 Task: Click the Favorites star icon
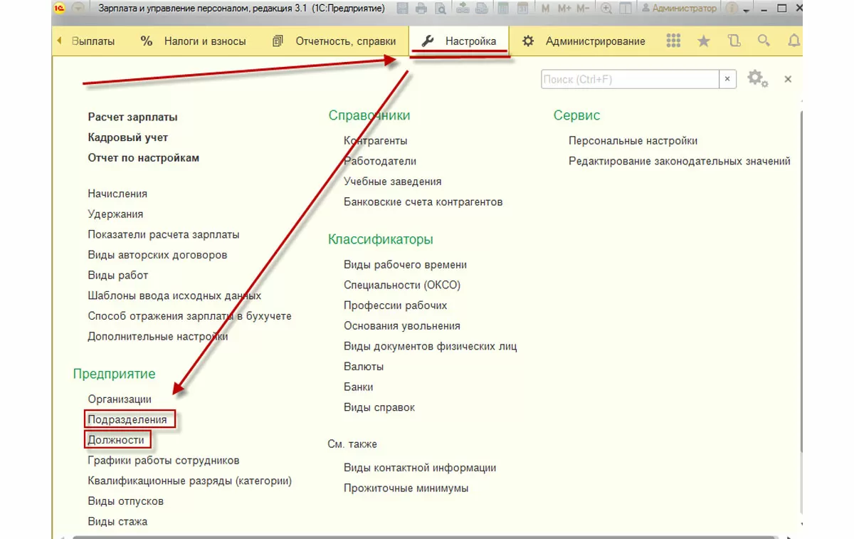[704, 41]
